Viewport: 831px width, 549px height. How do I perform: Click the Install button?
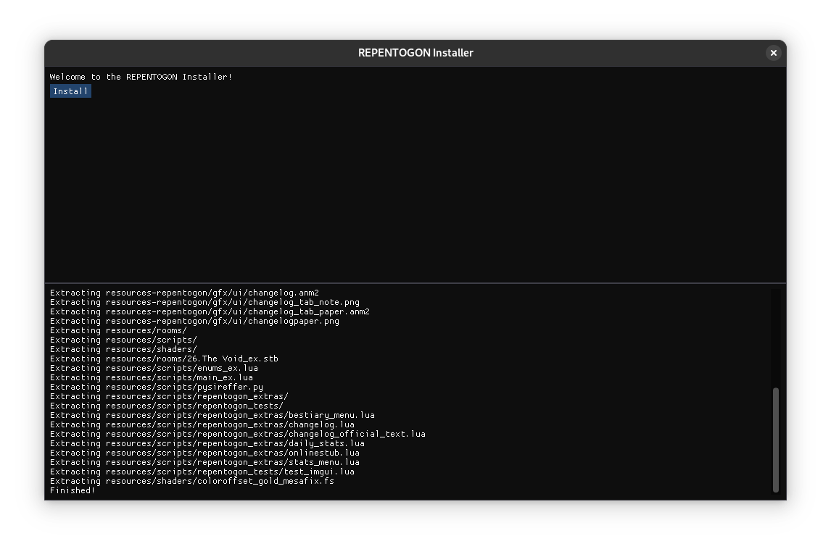pos(70,91)
